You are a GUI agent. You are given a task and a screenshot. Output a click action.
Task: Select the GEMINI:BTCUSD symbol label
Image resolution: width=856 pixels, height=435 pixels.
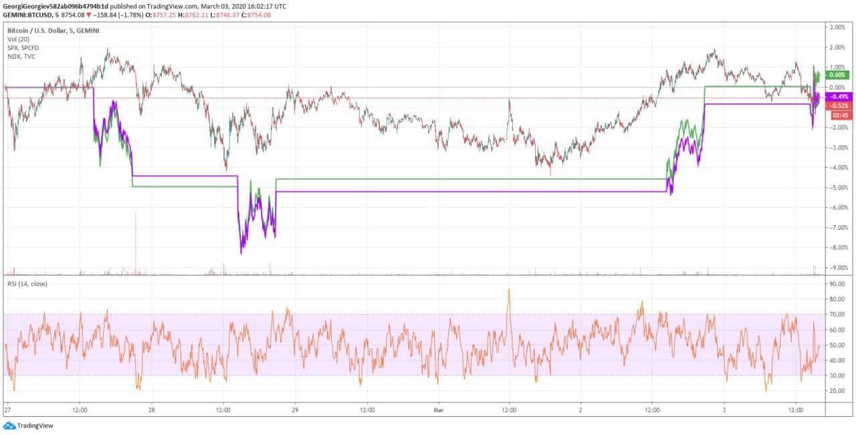point(27,14)
